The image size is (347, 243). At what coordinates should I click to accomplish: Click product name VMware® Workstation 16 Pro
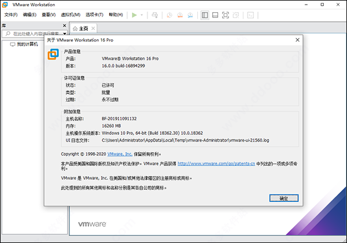coord(130,58)
